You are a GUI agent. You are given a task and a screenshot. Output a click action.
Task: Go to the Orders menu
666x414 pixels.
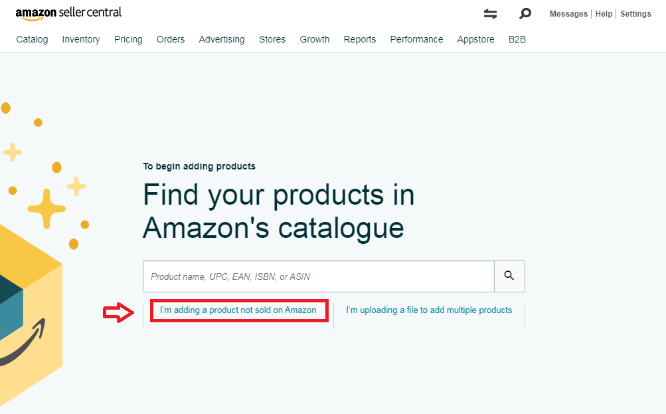(x=171, y=39)
